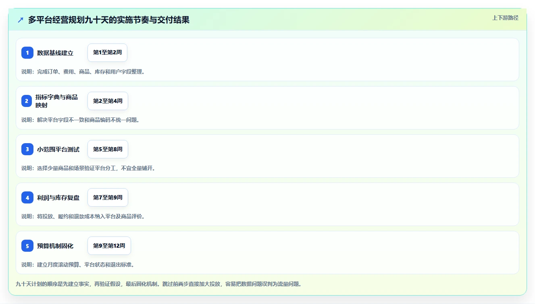Click step number badge 5
535x304 pixels.
tap(27, 246)
